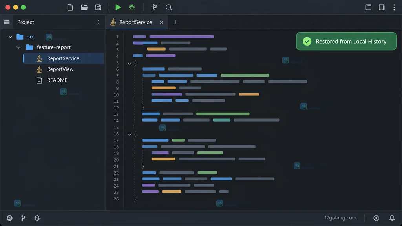Click the Project panel folder icon
Image resolution: width=402 pixels, height=226 pixels.
[x=7, y=22]
